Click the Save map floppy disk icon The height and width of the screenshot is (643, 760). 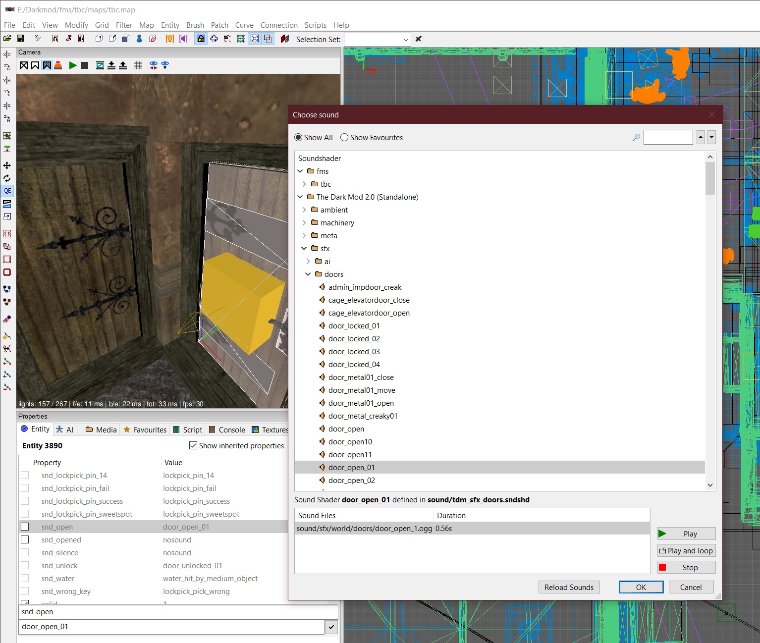(x=20, y=39)
